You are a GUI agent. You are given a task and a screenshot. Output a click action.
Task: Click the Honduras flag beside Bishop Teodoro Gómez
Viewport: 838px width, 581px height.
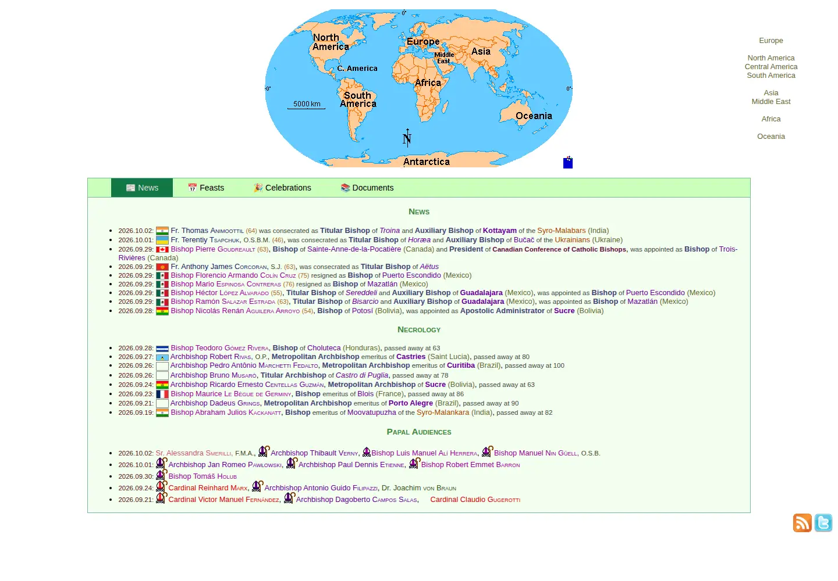(162, 348)
